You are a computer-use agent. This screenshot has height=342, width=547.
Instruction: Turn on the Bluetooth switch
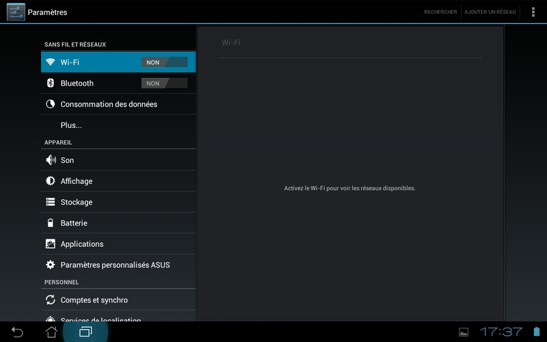coord(164,83)
